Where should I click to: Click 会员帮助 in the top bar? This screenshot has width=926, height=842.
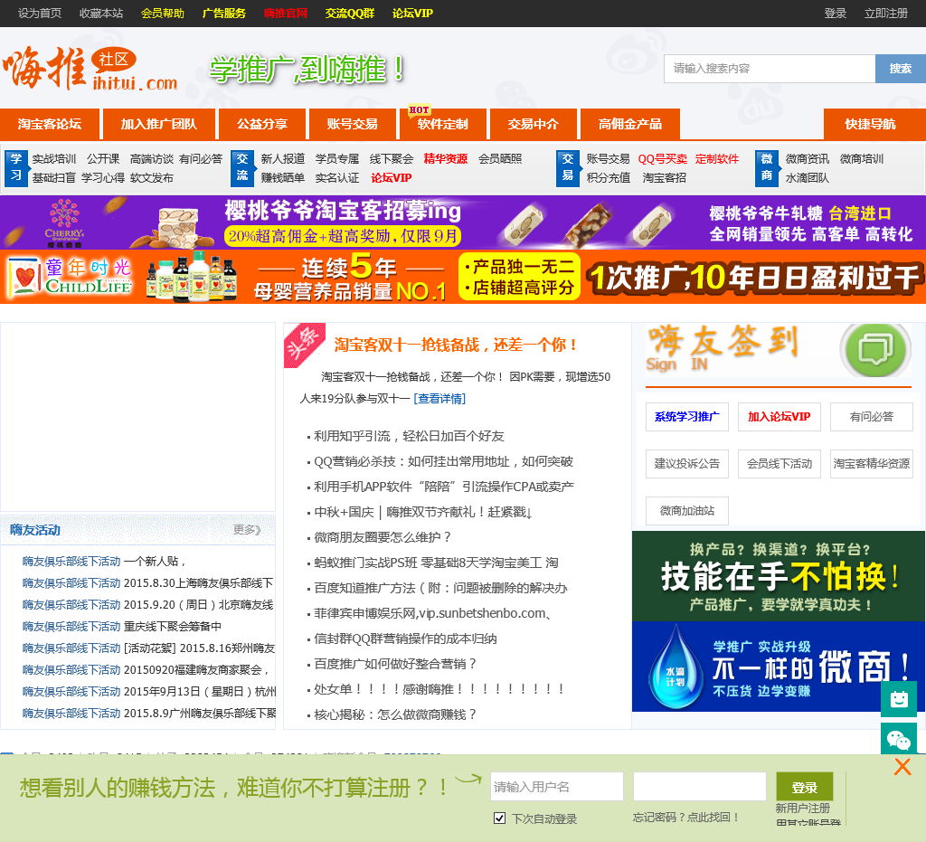point(163,13)
